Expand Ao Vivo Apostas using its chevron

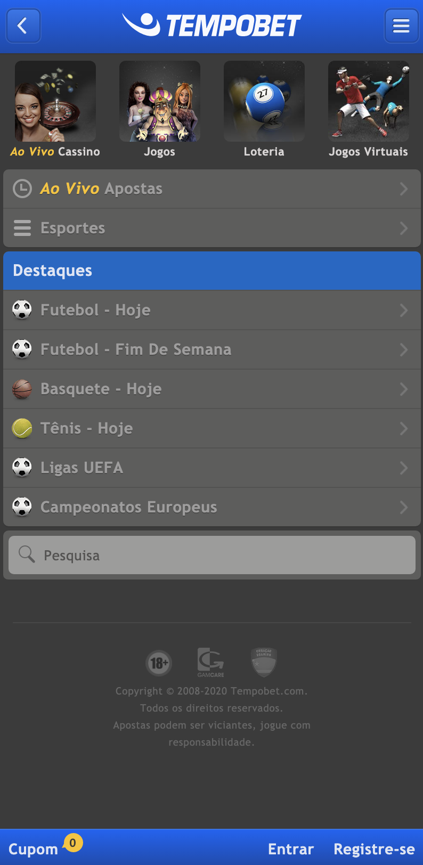click(x=404, y=189)
